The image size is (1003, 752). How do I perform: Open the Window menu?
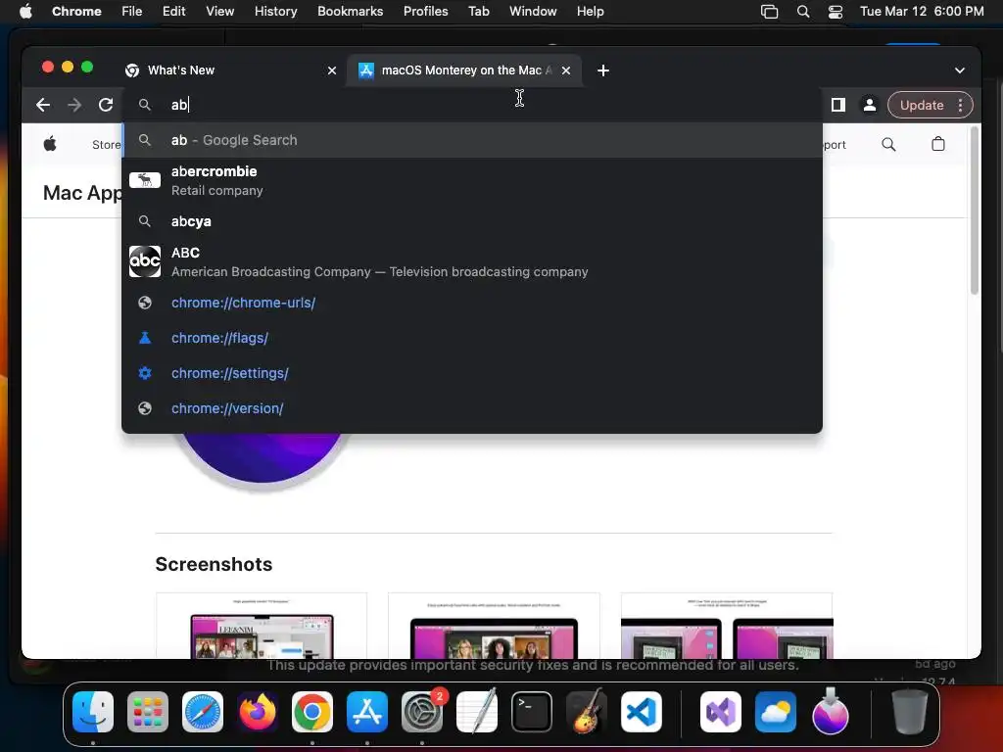pyautogui.click(x=533, y=11)
